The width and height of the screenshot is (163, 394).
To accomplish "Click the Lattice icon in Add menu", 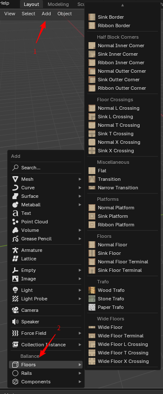I will (15, 259).
